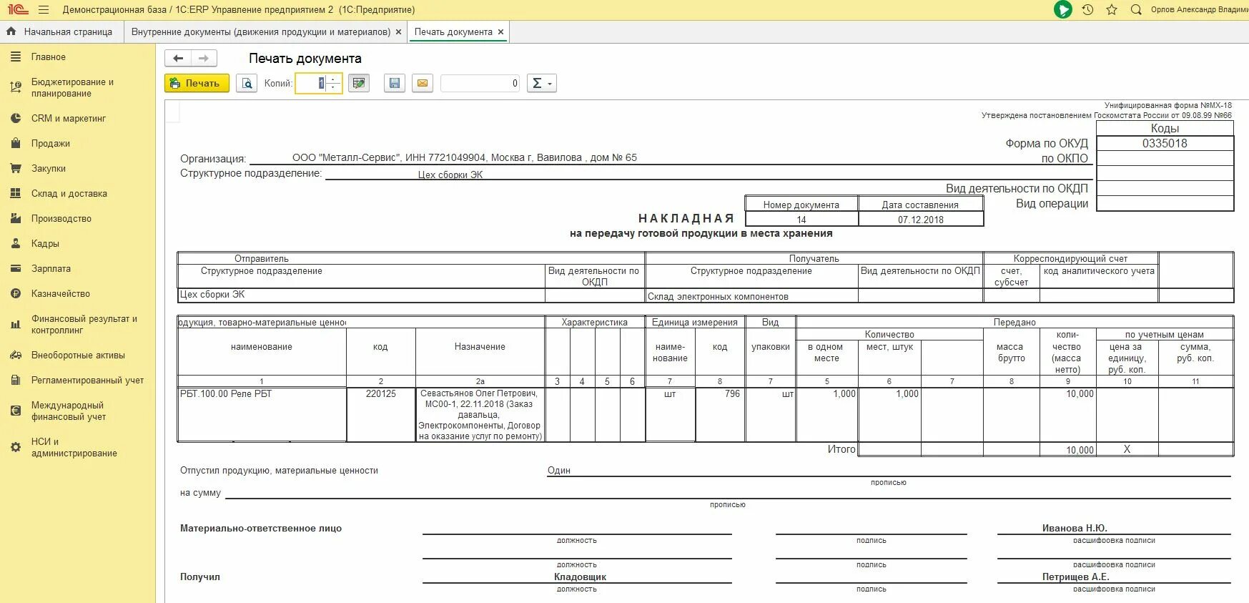Image resolution: width=1249 pixels, height=603 pixels.
Task: Go forward with right arrow button
Action: point(204,59)
